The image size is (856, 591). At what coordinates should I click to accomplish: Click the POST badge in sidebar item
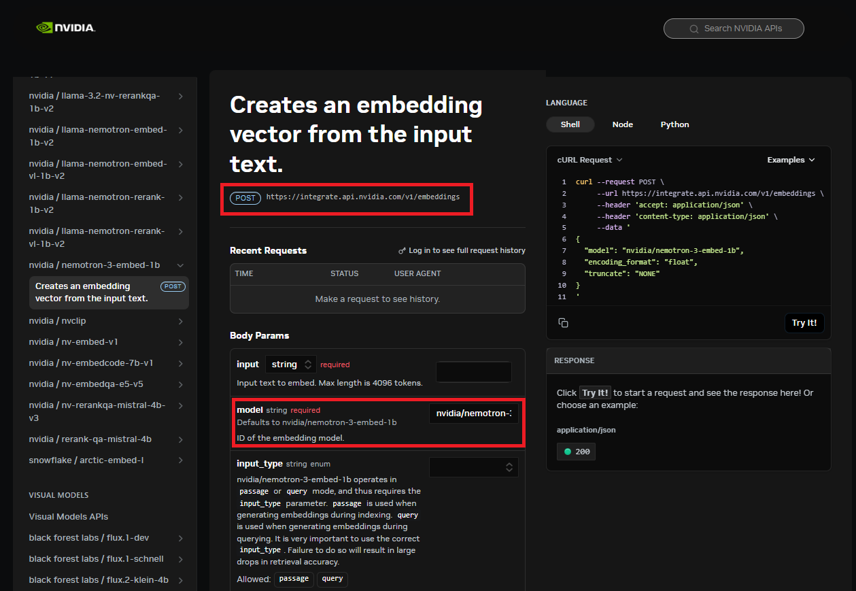click(x=173, y=286)
